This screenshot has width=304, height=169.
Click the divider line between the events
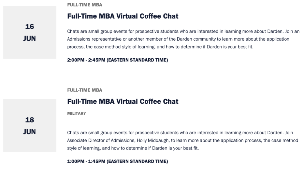click(152, 75)
